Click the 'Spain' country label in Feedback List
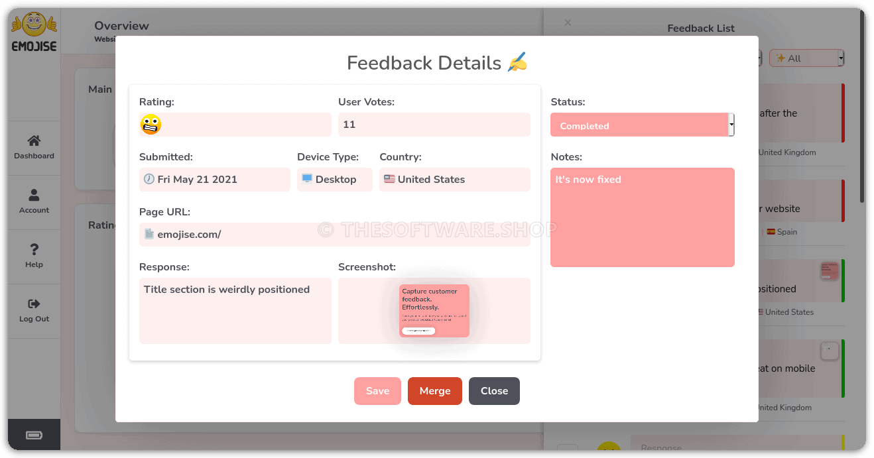 [787, 232]
